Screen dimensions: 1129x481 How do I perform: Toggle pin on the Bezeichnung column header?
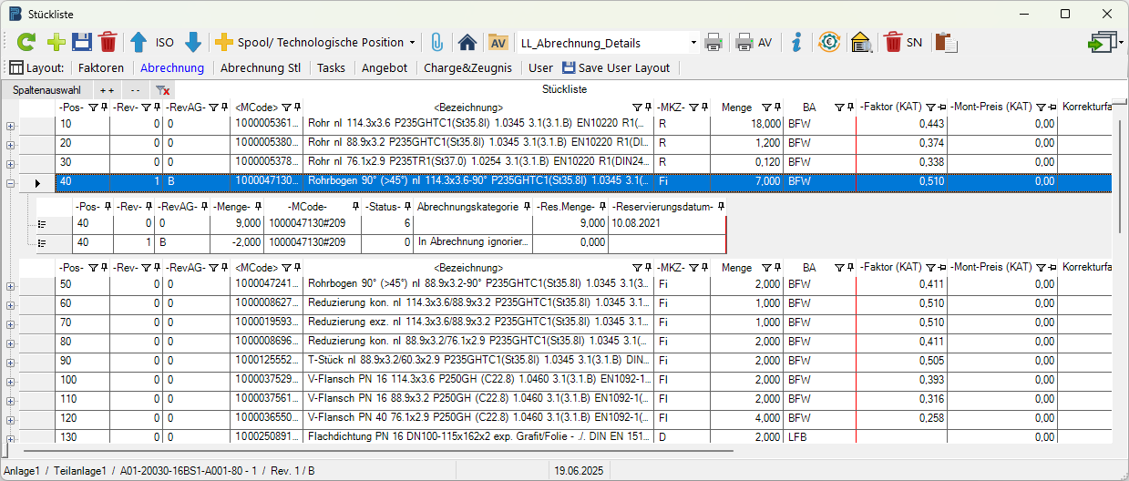tap(647, 107)
